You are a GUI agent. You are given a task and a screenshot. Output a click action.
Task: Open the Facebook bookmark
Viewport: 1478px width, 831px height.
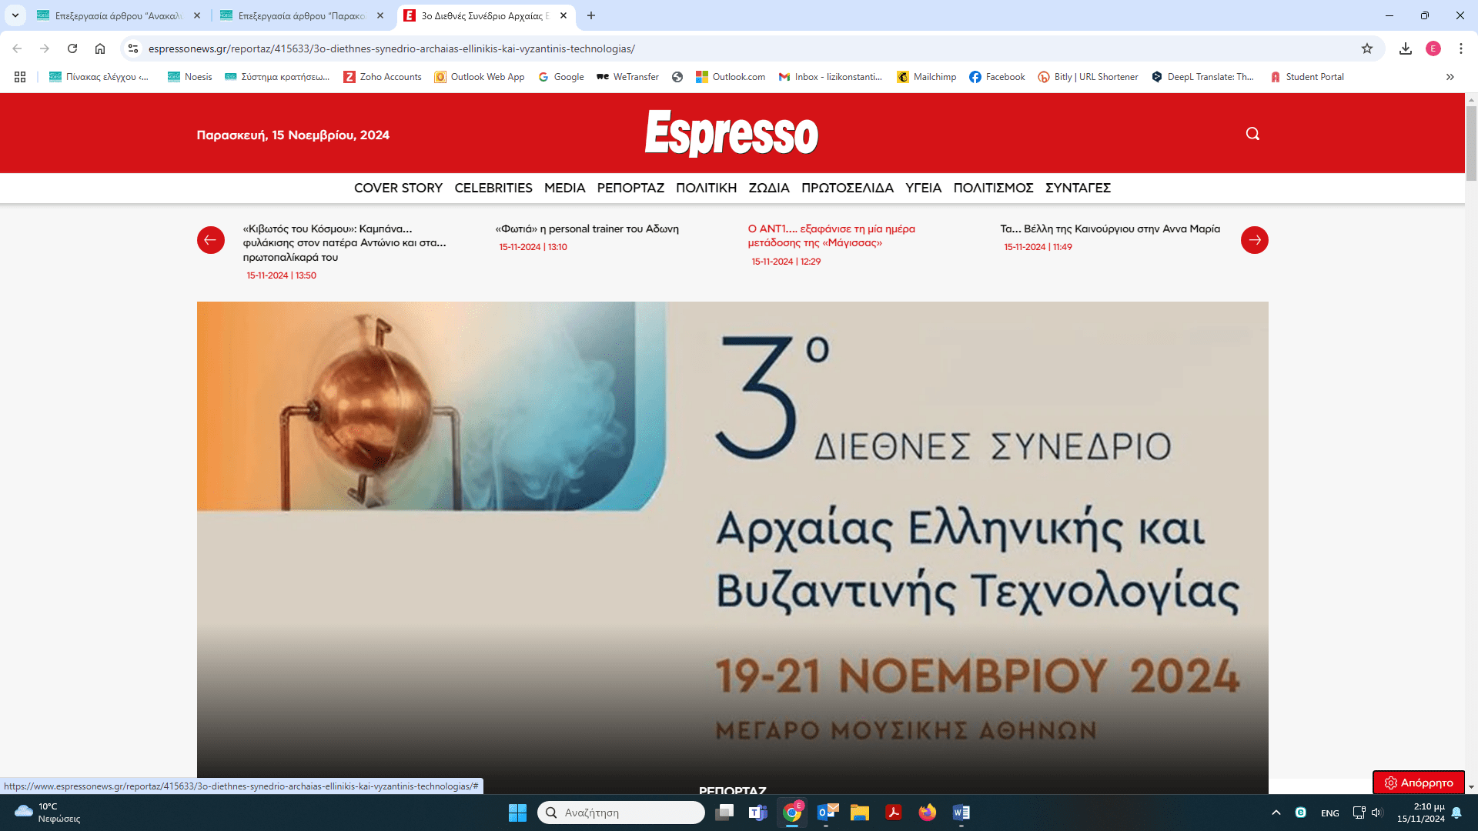click(996, 77)
